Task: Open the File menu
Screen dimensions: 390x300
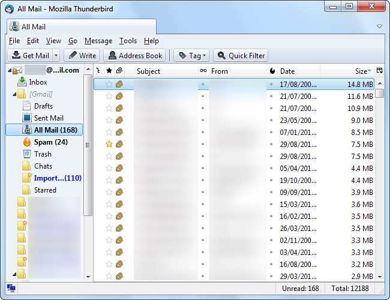Action: click(x=14, y=41)
